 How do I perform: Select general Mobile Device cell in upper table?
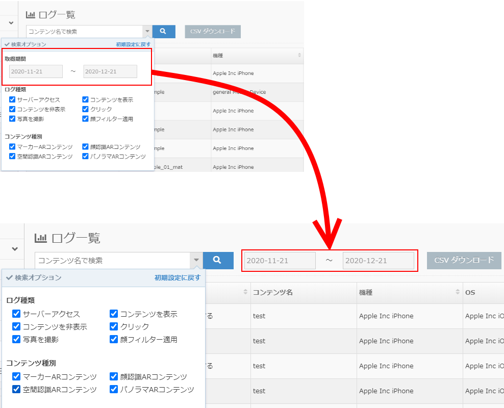tap(257, 92)
